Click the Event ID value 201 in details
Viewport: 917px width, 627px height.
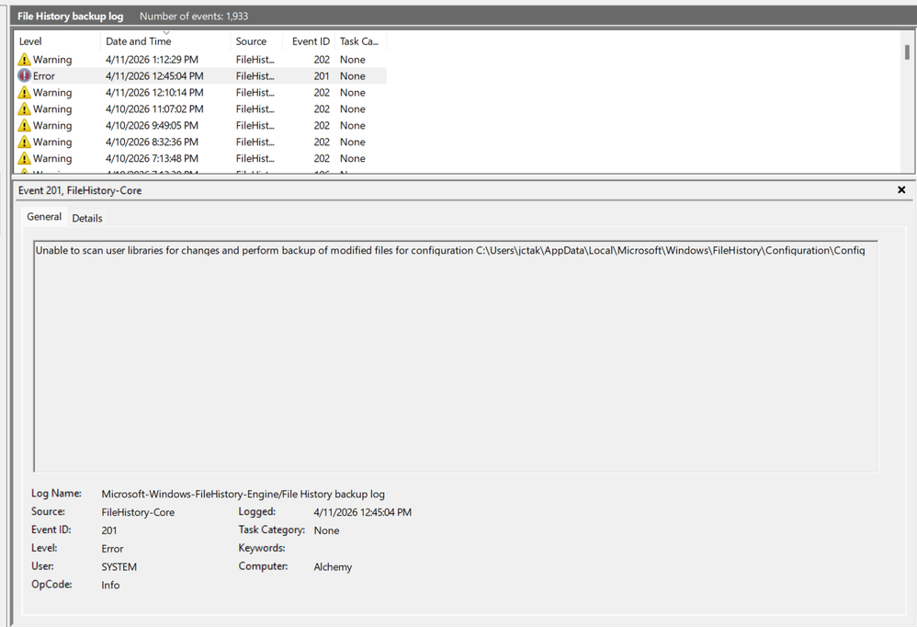pyautogui.click(x=109, y=530)
